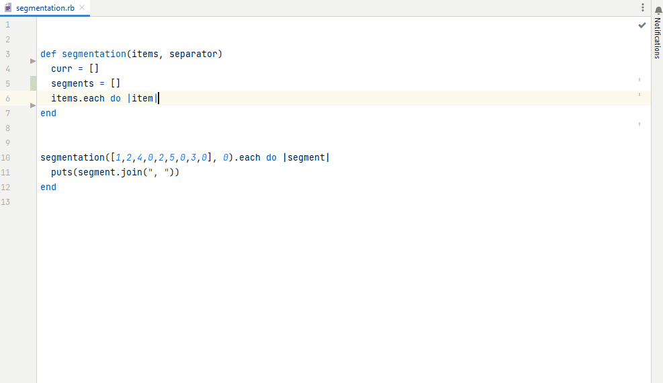Close the segmentation.rb tab
663x383 pixels.
[x=82, y=7]
